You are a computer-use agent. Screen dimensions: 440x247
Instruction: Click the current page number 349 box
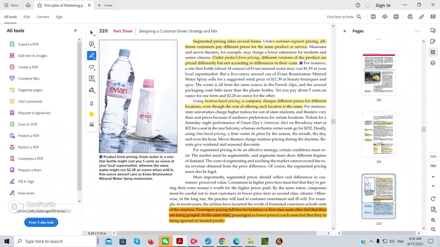pyautogui.click(x=433, y=157)
